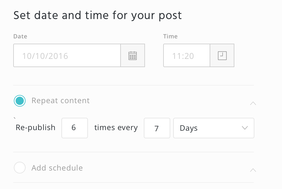Click the Days text in unit selector

pyautogui.click(x=189, y=128)
